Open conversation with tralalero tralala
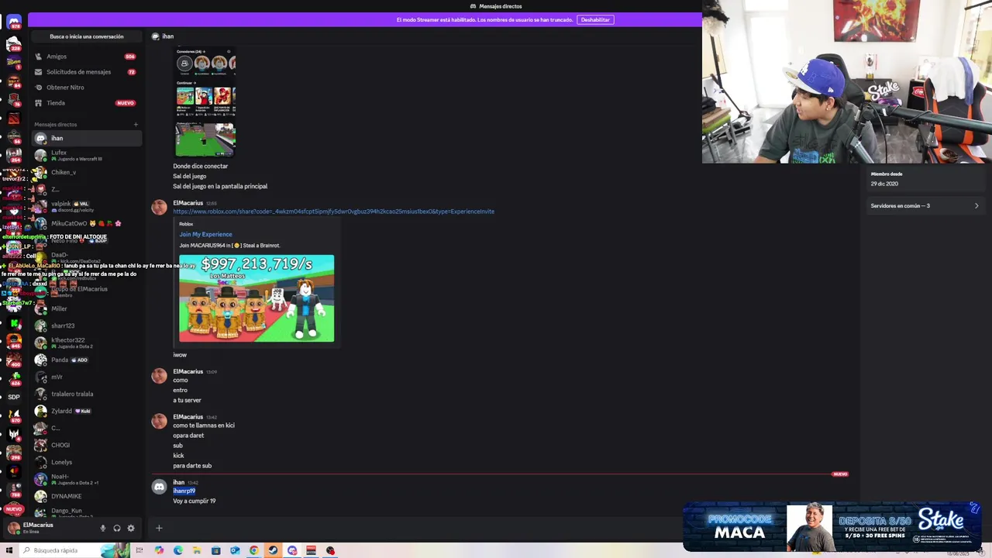 pyautogui.click(x=86, y=394)
